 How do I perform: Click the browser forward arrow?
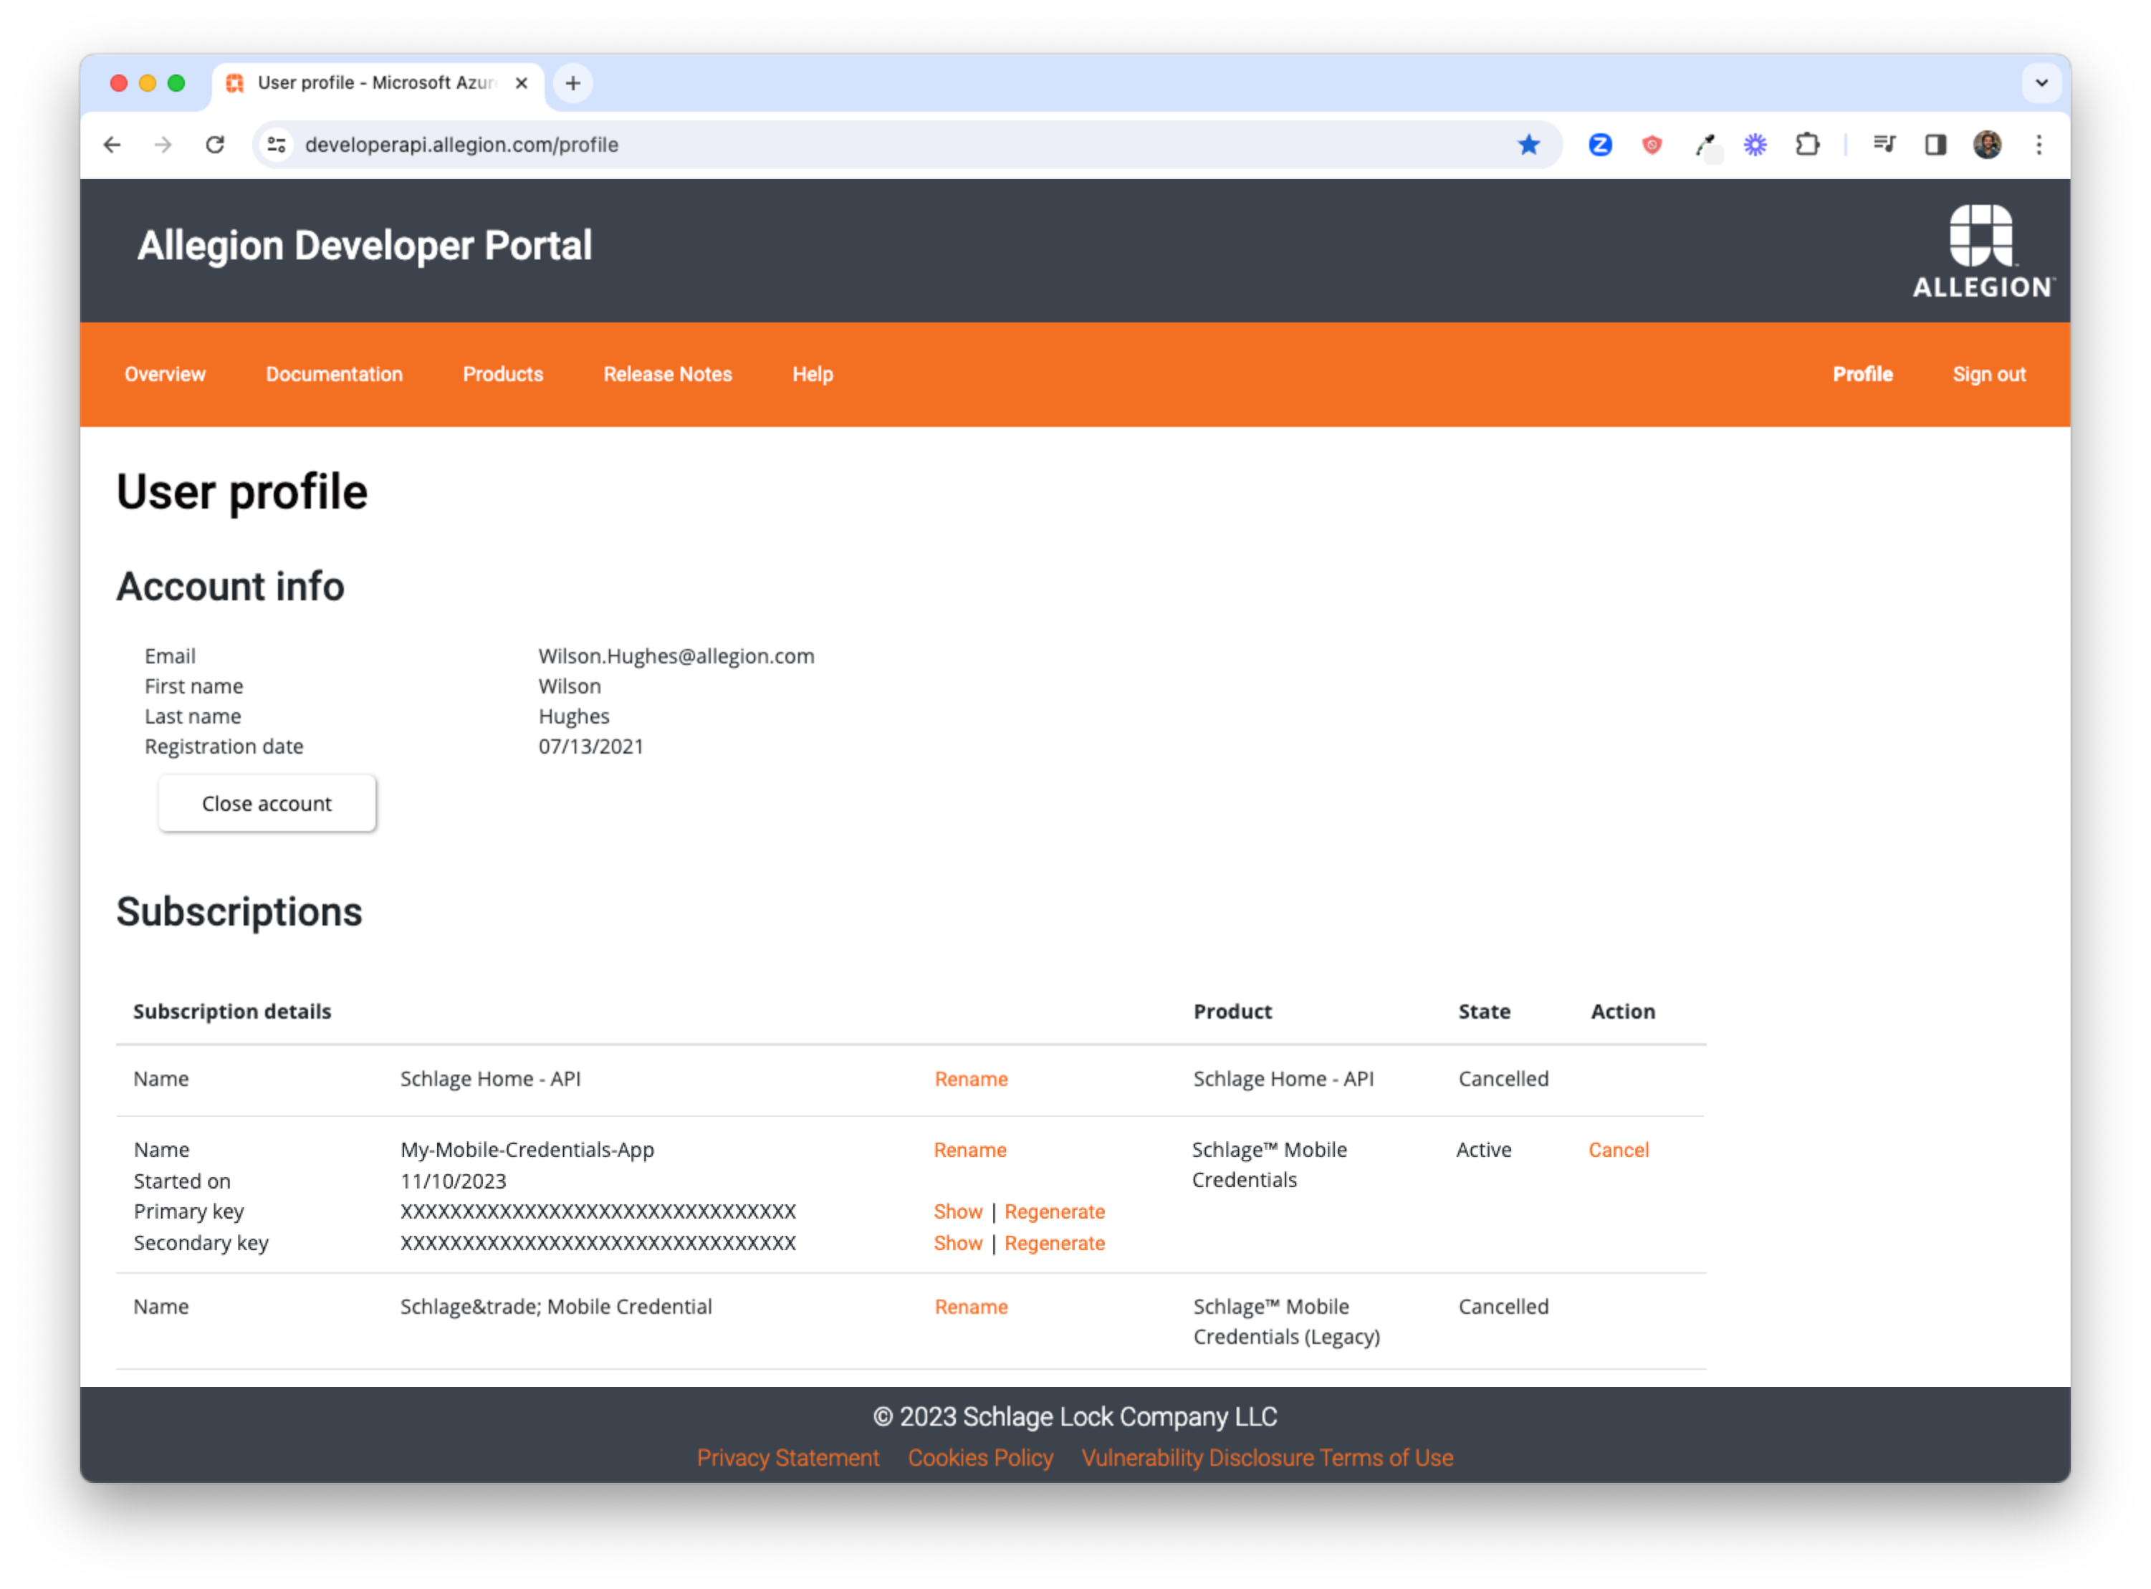tap(163, 144)
